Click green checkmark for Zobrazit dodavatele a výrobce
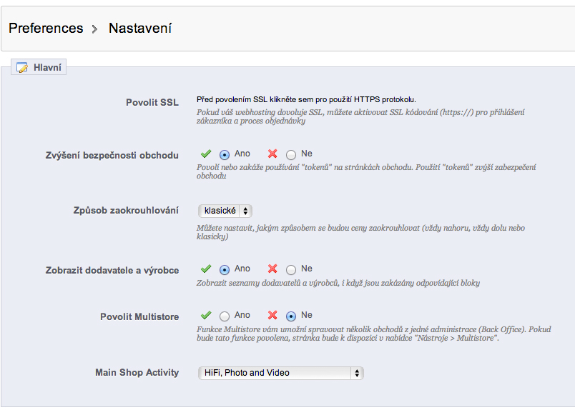 [x=206, y=269]
